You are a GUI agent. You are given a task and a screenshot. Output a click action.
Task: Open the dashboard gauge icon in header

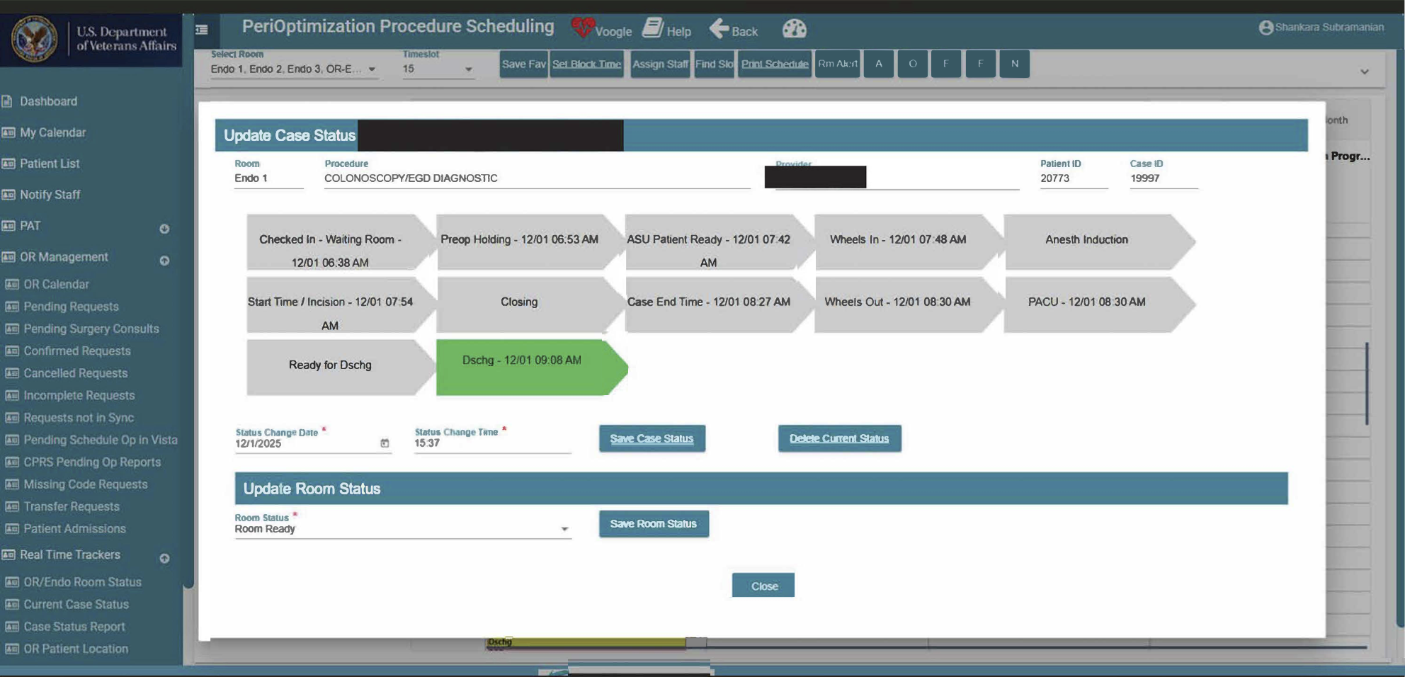(x=794, y=28)
